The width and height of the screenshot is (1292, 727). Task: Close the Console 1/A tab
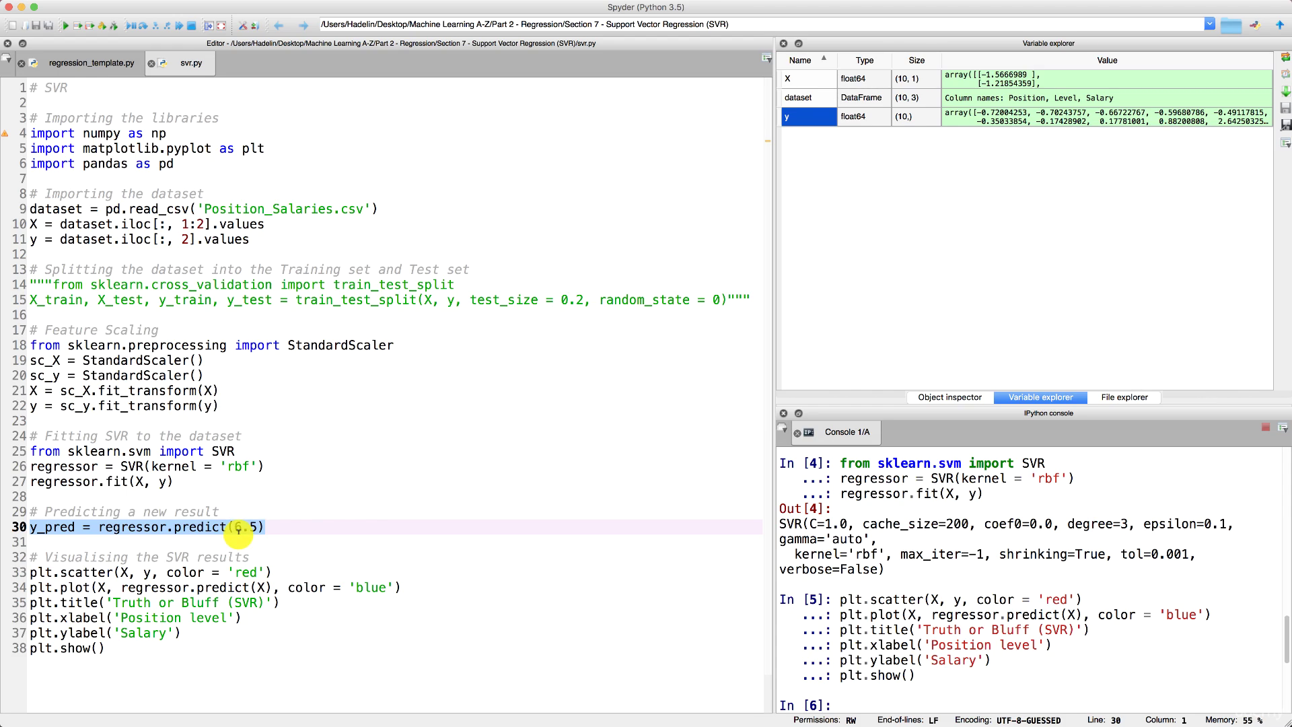click(x=797, y=433)
